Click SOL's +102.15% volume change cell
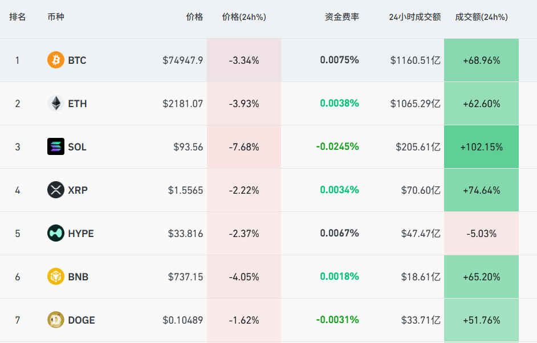537x343 pixels. 482,147
